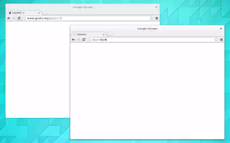The width and height of the screenshot is (230, 143).
Task: Close the GNOME 3 tab
Action: click(39, 13)
